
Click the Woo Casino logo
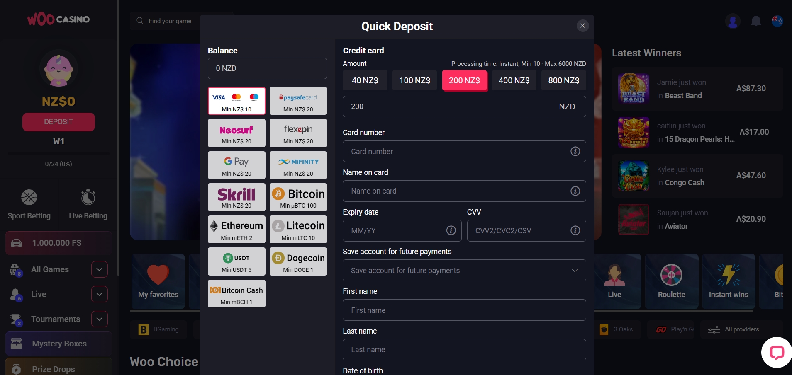click(x=58, y=19)
